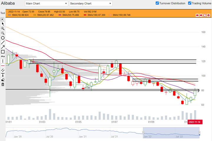Click the Jan '20 navigator label
The width and height of the screenshot is (212, 141).
18,137
